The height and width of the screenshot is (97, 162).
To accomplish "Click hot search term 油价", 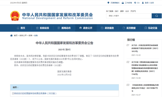I will pos(117,11).
